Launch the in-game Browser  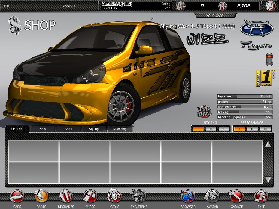coord(188,196)
